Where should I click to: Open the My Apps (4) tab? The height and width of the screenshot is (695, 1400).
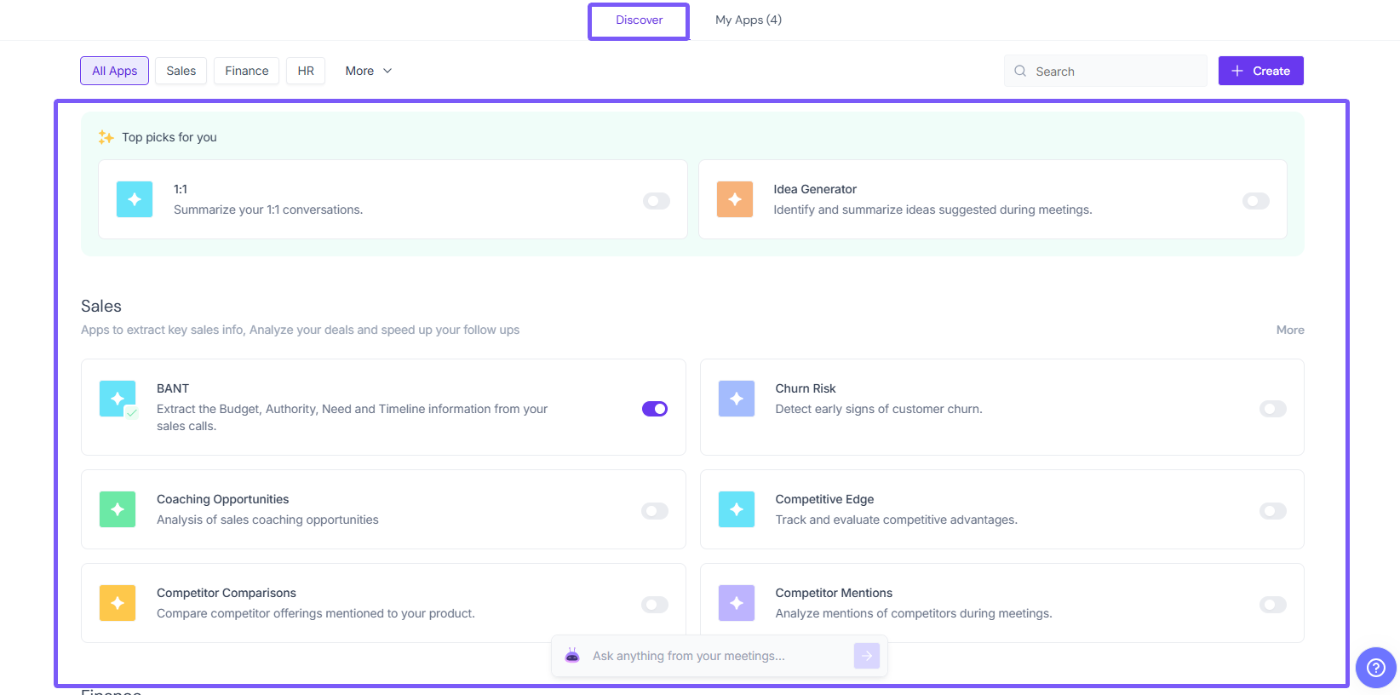click(749, 20)
